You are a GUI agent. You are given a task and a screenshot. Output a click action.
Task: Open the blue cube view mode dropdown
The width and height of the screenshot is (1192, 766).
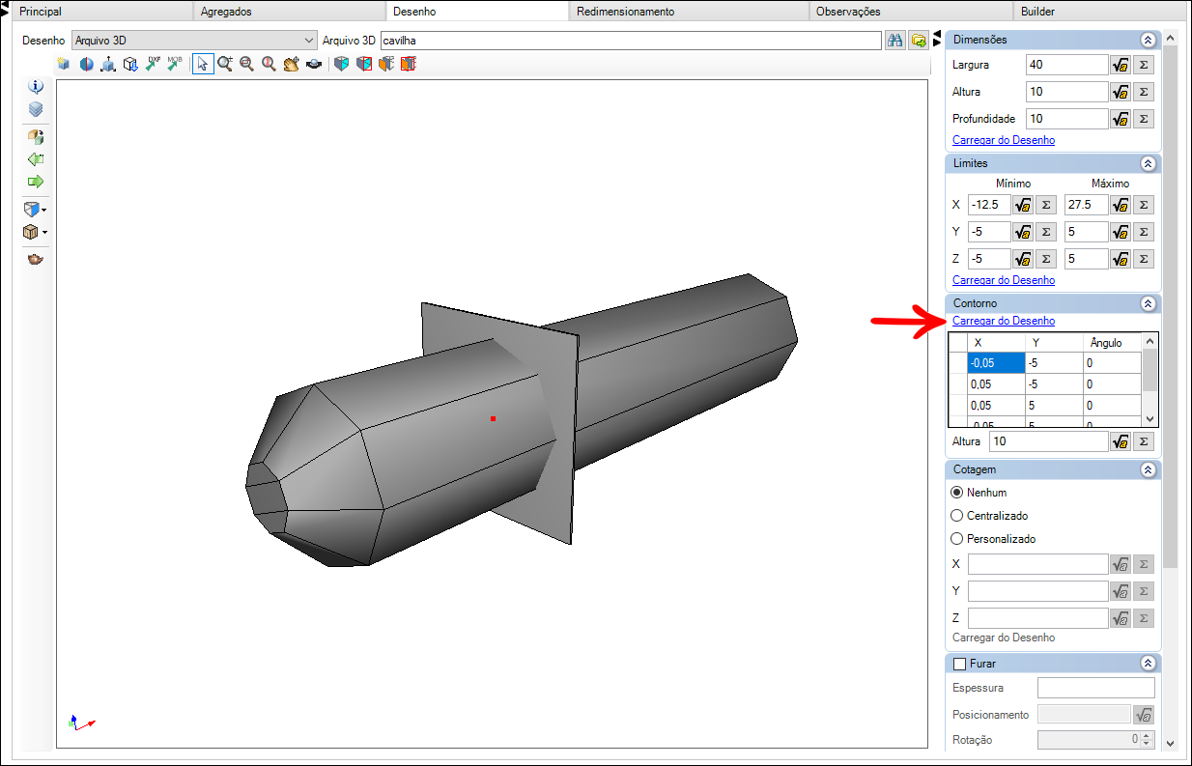click(x=44, y=210)
